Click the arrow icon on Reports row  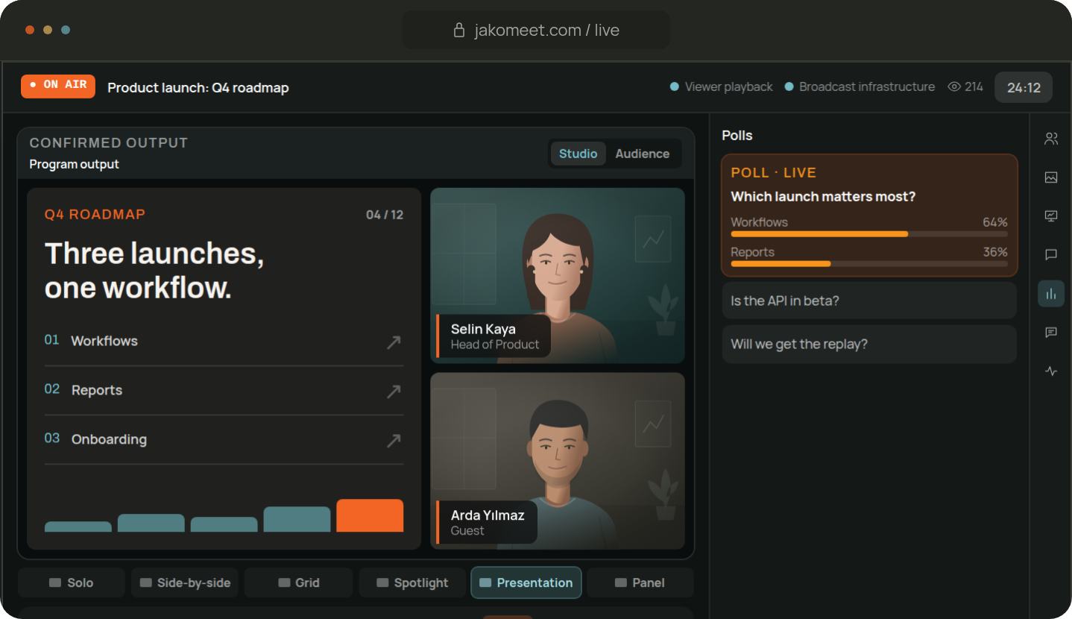coord(394,392)
